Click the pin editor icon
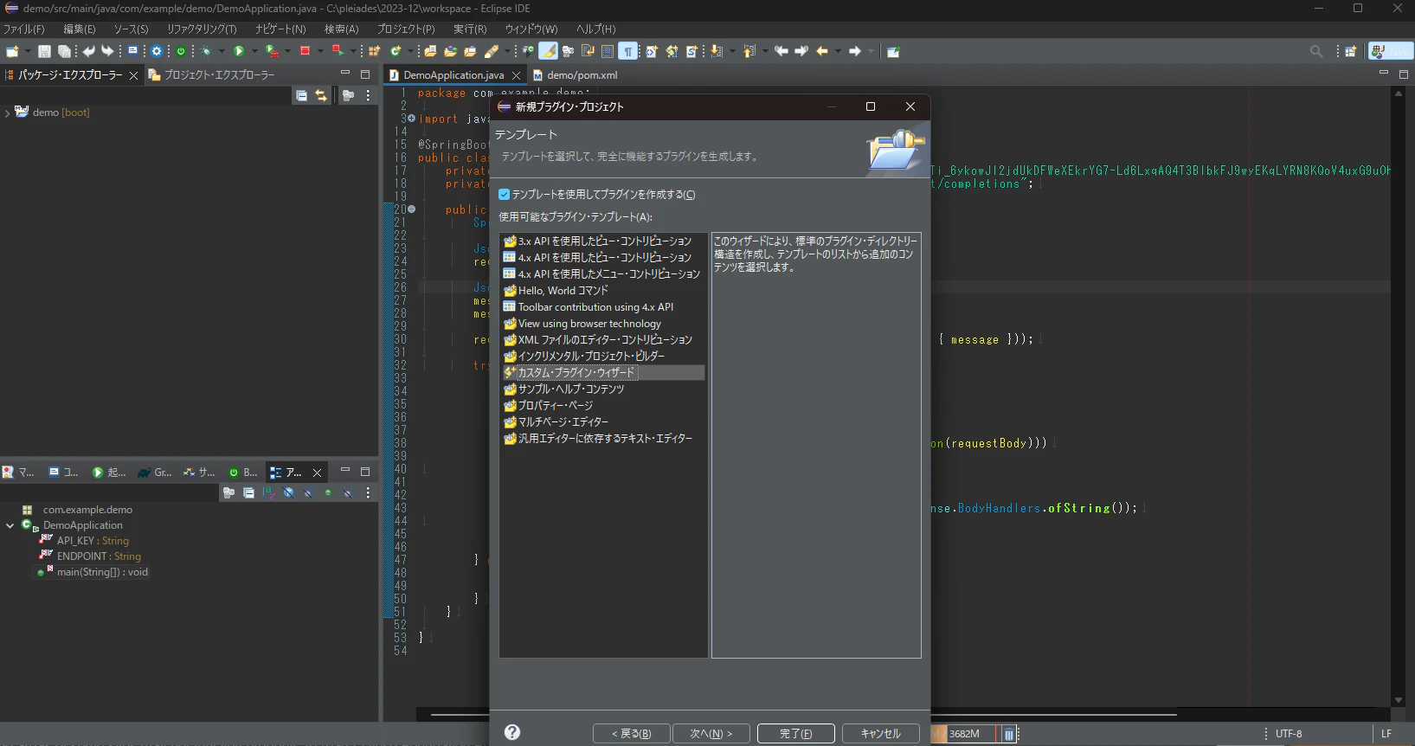This screenshot has height=746, width=1415. [893, 52]
